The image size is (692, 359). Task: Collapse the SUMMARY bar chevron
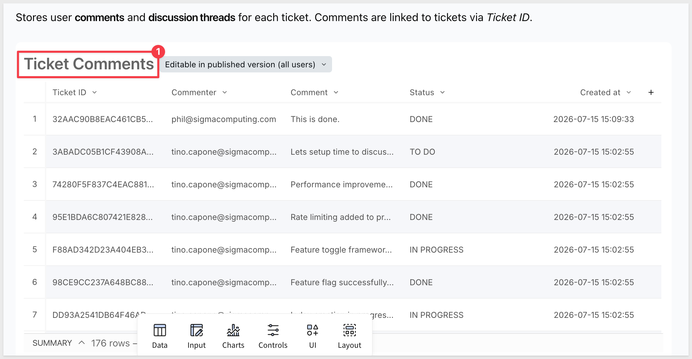pos(82,343)
